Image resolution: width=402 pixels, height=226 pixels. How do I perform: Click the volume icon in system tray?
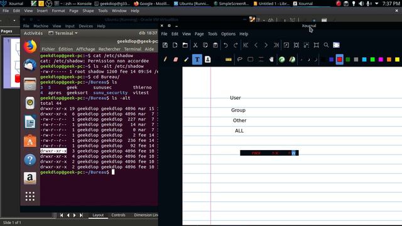(361, 4)
